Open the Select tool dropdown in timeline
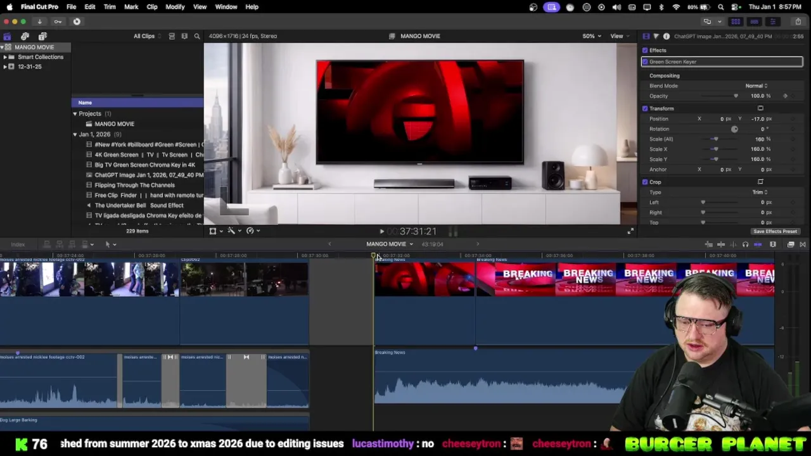The height and width of the screenshot is (456, 811). (110, 244)
